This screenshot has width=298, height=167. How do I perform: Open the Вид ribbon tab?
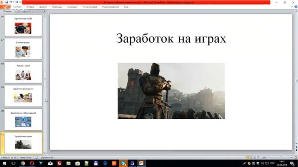[126, 7]
